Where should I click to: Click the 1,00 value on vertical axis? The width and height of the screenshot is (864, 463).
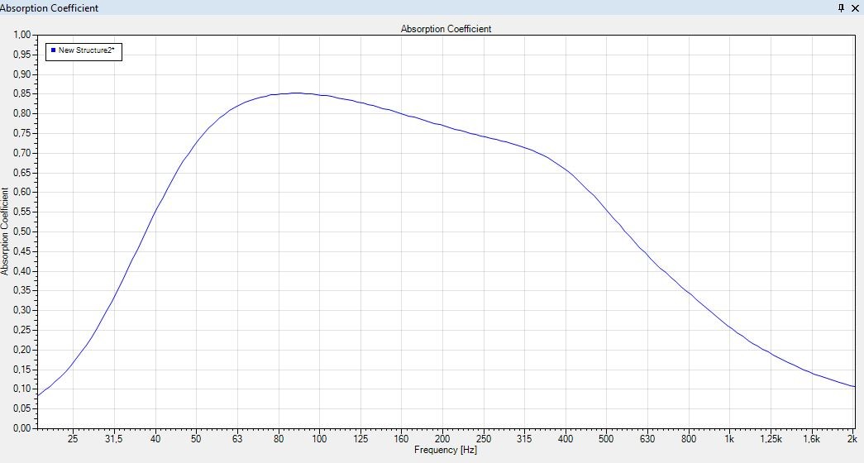21,35
